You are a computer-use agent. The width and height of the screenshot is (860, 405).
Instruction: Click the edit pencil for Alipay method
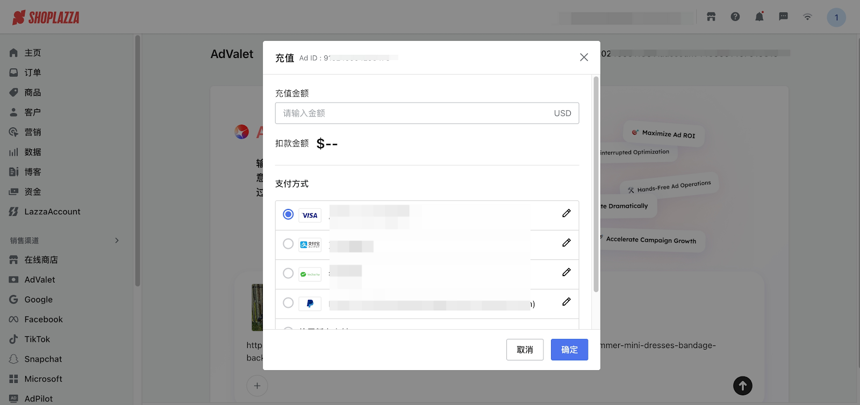(x=566, y=243)
